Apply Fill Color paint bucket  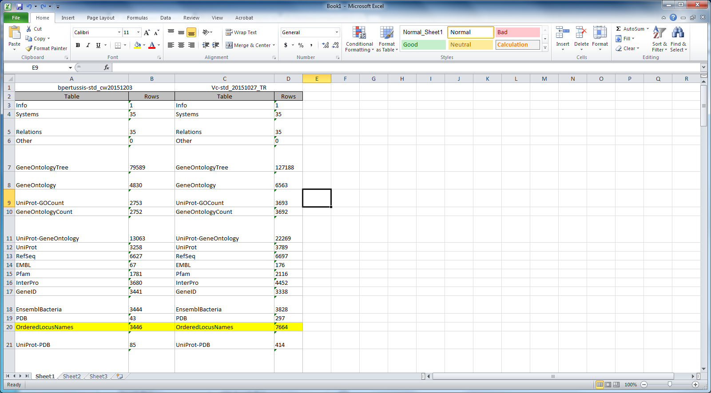138,45
